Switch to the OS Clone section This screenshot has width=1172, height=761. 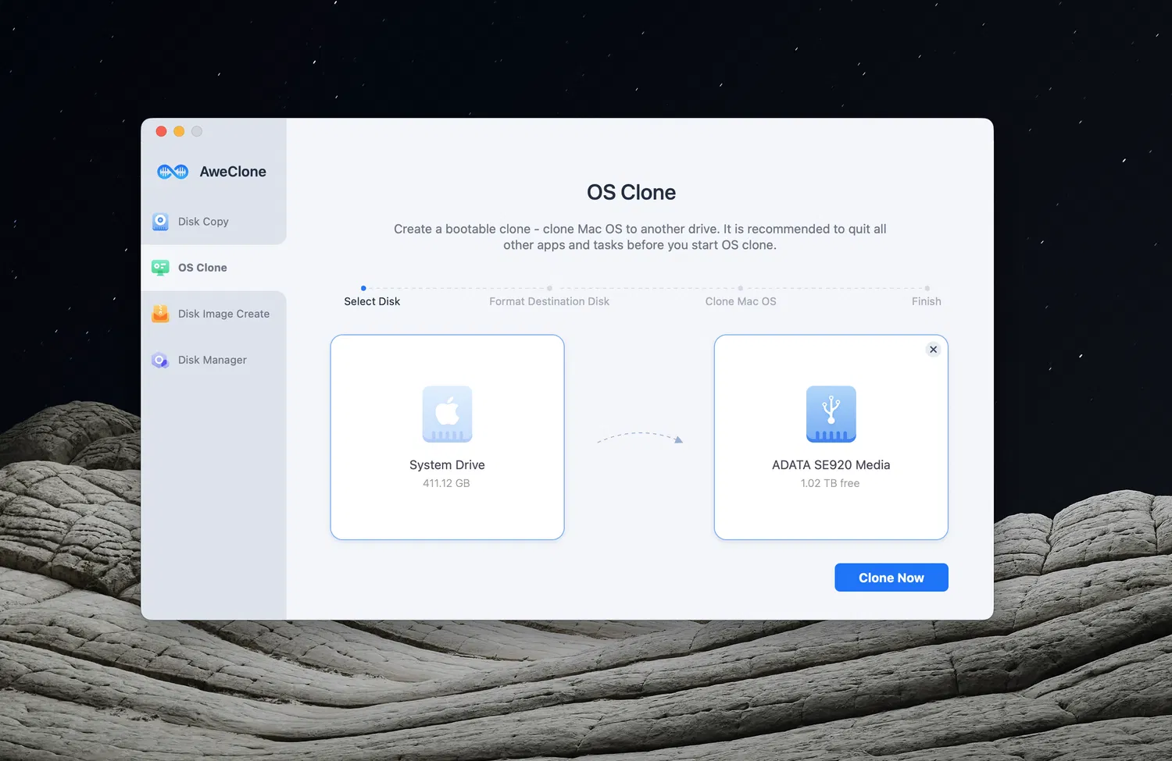(213, 268)
